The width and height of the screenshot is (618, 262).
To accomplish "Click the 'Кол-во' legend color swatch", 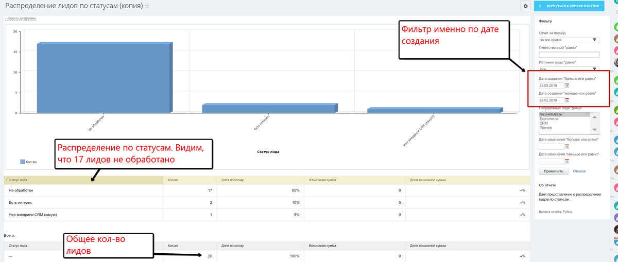I will click(22, 162).
